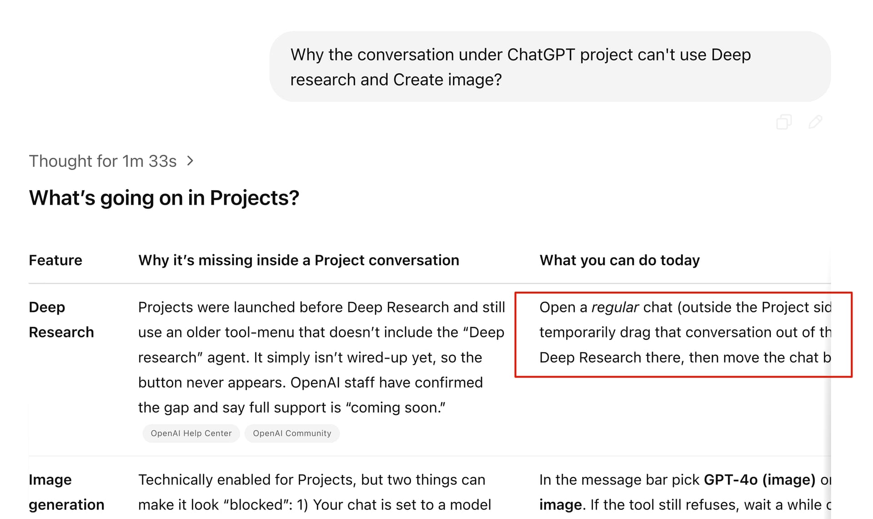Click the italic word 'regular'

[615, 307]
